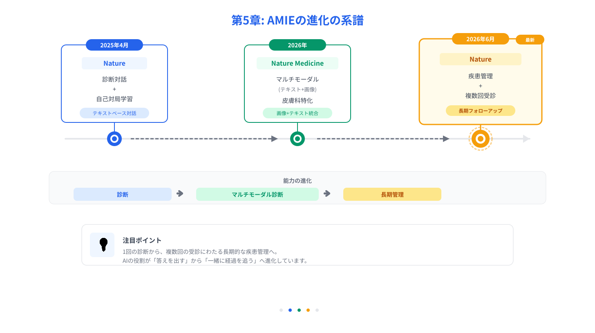This screenshot has width=595, height=333.
Task: Click the 複数回受診 text
Action: click(x=481, y=95)
